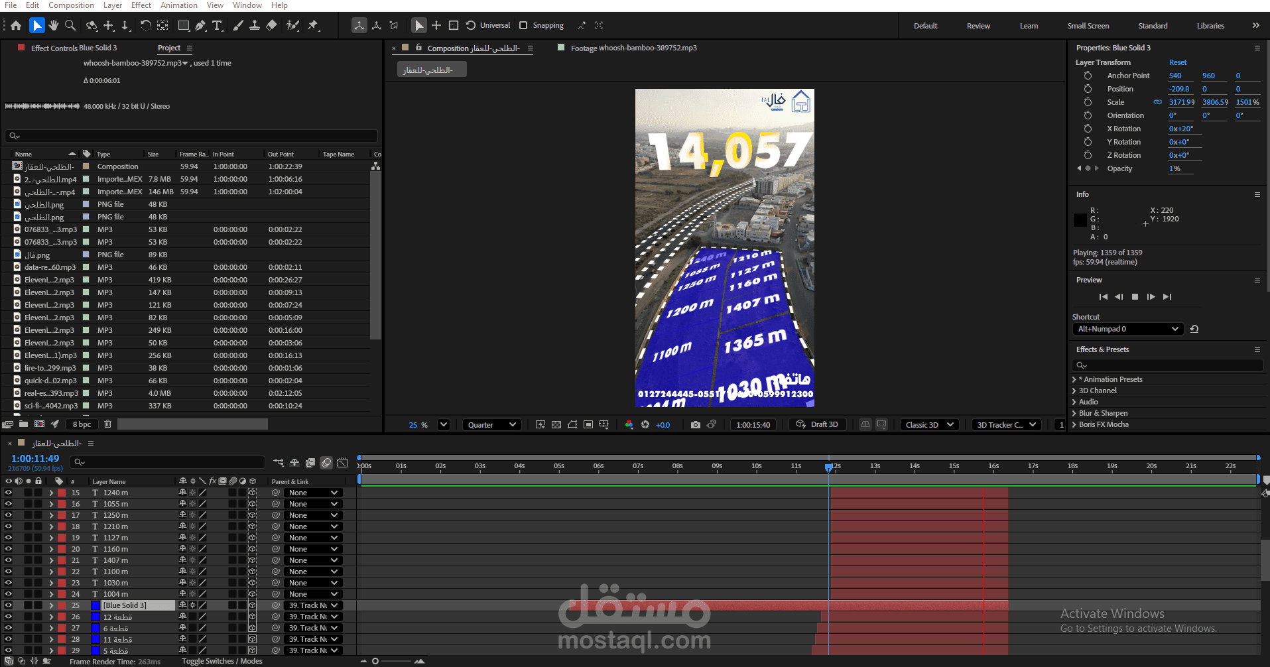The height and width of the screenshot is (667, 1270).
Task: Create a new composition from Project panel
Action: click(x=39, y=424)
